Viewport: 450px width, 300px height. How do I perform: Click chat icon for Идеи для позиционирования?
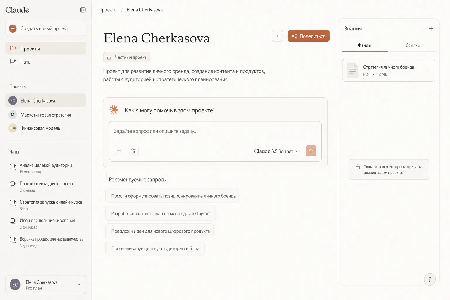pyautogui.click(x=13, y=221)
